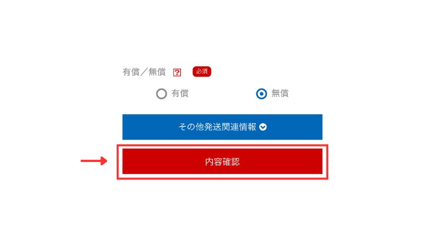Click the red arrow pointing at 内容確認
Image resolution: width=445 pixels, height=250 pixels.
[94, 161]
